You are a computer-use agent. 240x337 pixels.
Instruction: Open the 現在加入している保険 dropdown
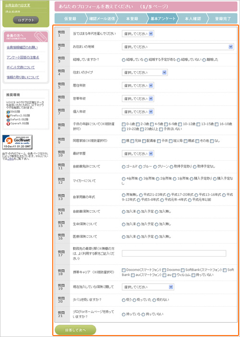(148, 287)
